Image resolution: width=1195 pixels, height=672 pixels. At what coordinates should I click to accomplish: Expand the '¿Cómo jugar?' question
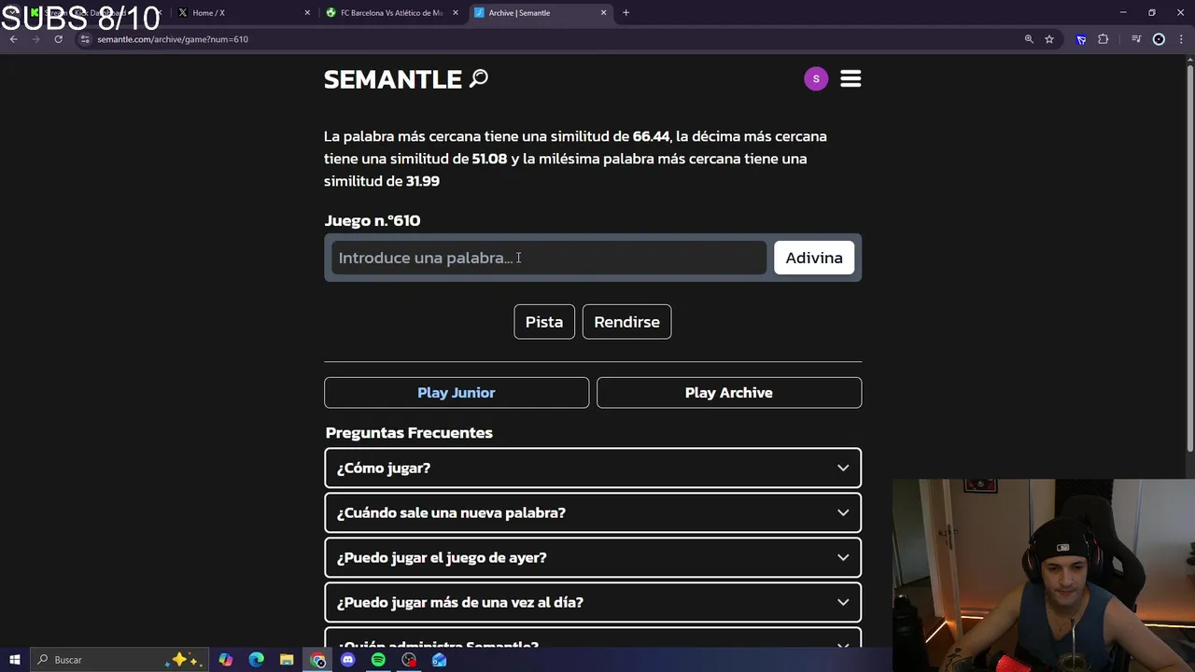coord(593,468)
